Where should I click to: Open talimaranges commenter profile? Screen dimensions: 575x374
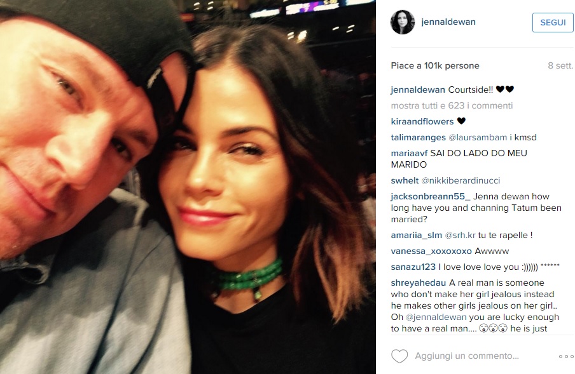click(418, 138)
